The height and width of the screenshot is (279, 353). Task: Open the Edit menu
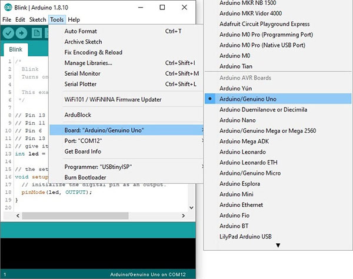coord(20,19)
